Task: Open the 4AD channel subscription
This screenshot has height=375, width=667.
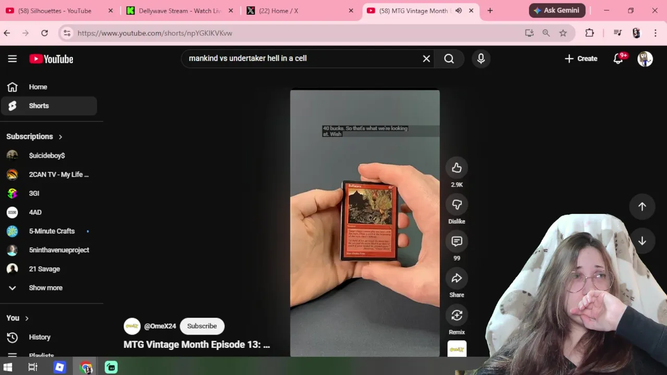Action: click(x=48, y=212)
